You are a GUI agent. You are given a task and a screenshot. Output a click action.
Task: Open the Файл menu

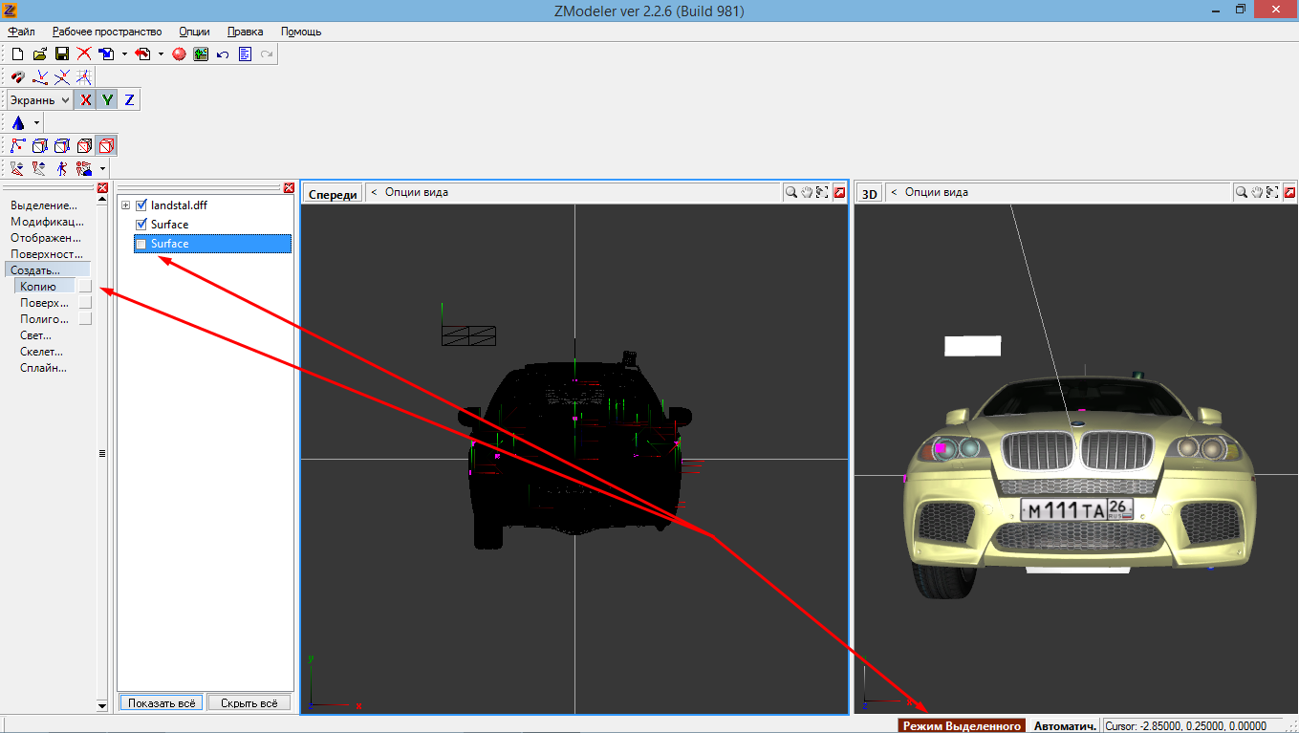point(21,32)
